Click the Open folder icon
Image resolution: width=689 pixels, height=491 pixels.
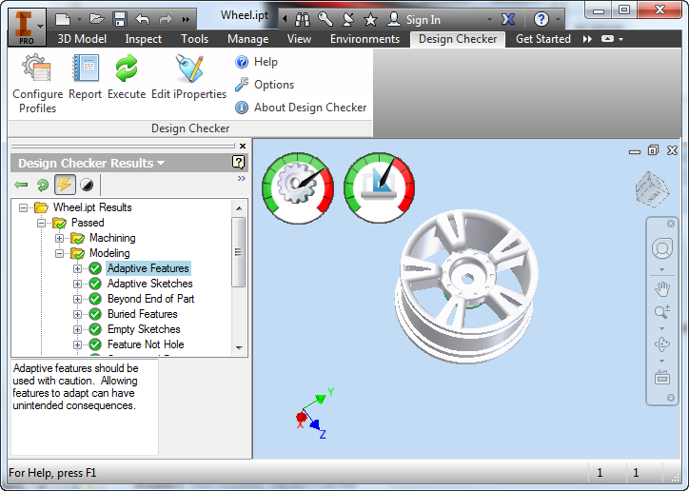96,19
